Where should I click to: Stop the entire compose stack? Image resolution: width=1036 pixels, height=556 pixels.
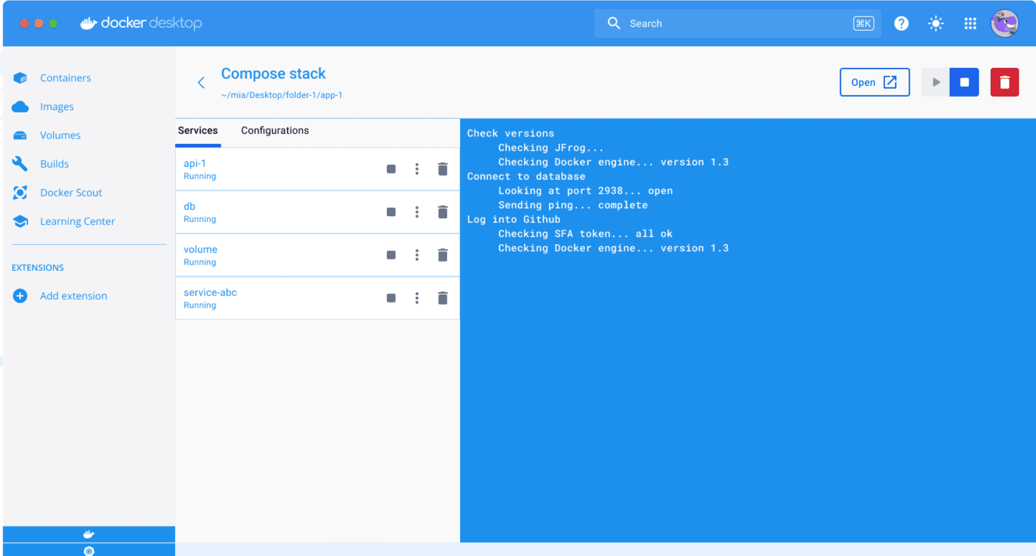[x=964, y=83]
